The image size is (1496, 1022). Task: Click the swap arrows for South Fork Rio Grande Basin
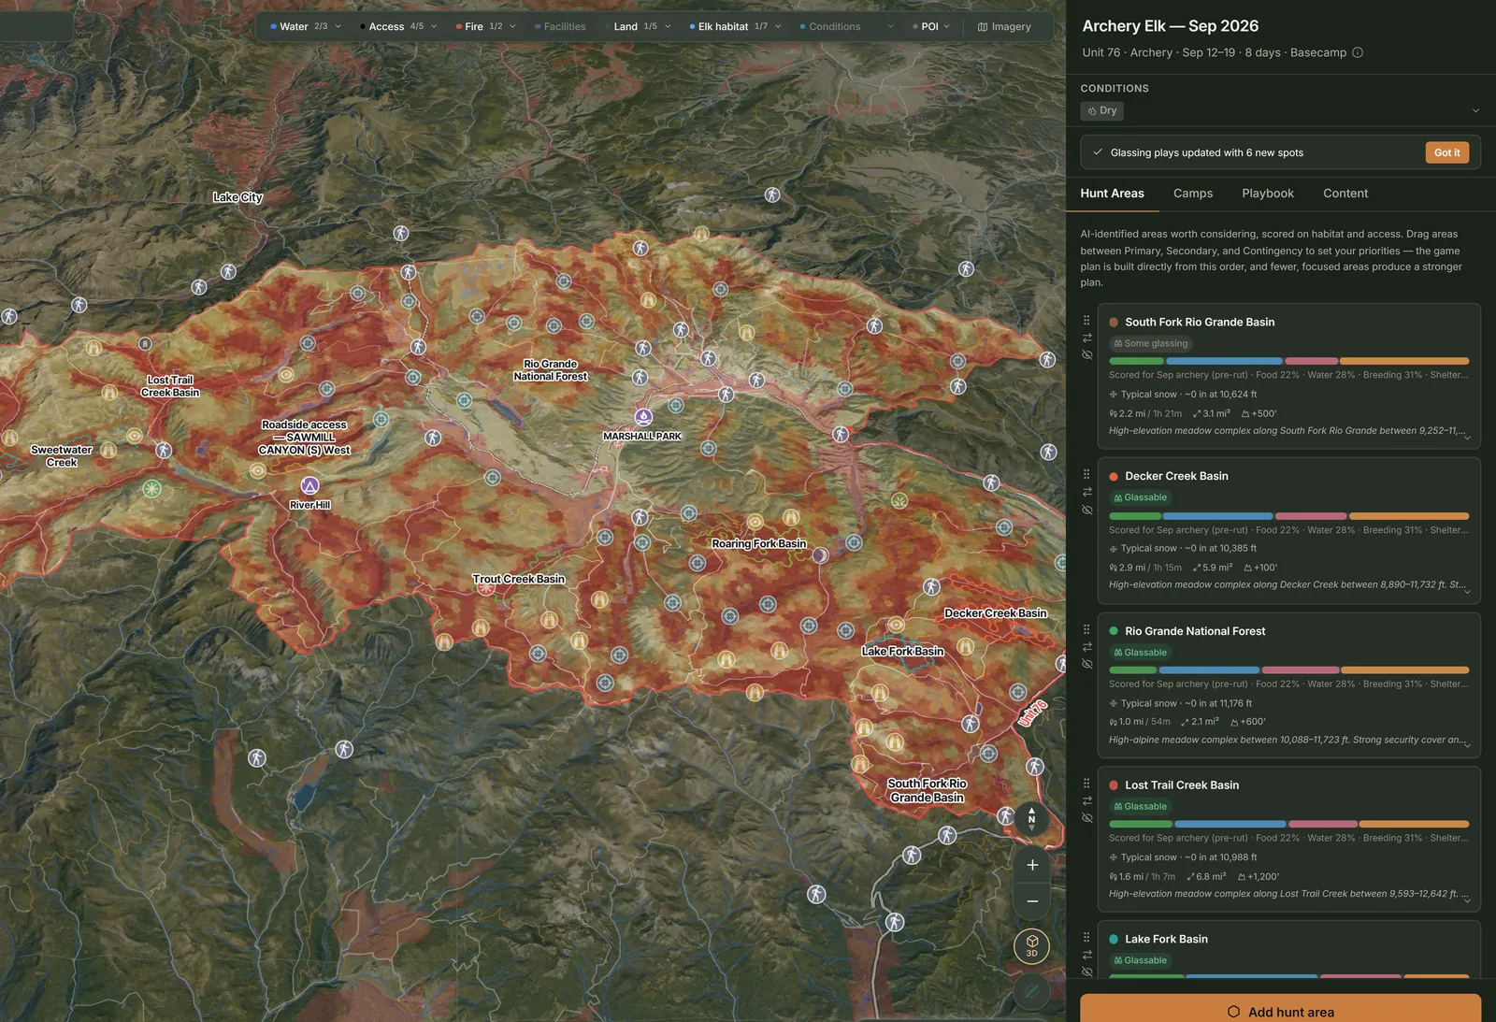[1086, 338]
